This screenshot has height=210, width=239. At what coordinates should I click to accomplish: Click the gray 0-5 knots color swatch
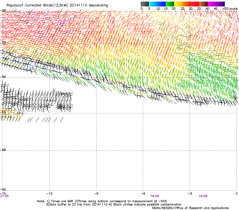click(x=145, y=4)
